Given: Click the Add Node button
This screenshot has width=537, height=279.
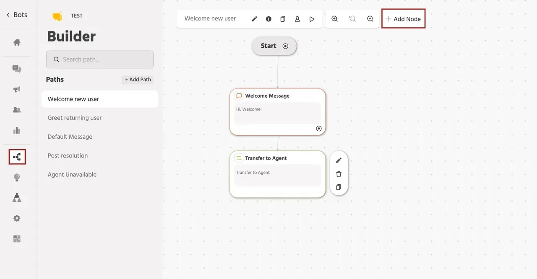Looking at the screenshot, I should [403, 19].
